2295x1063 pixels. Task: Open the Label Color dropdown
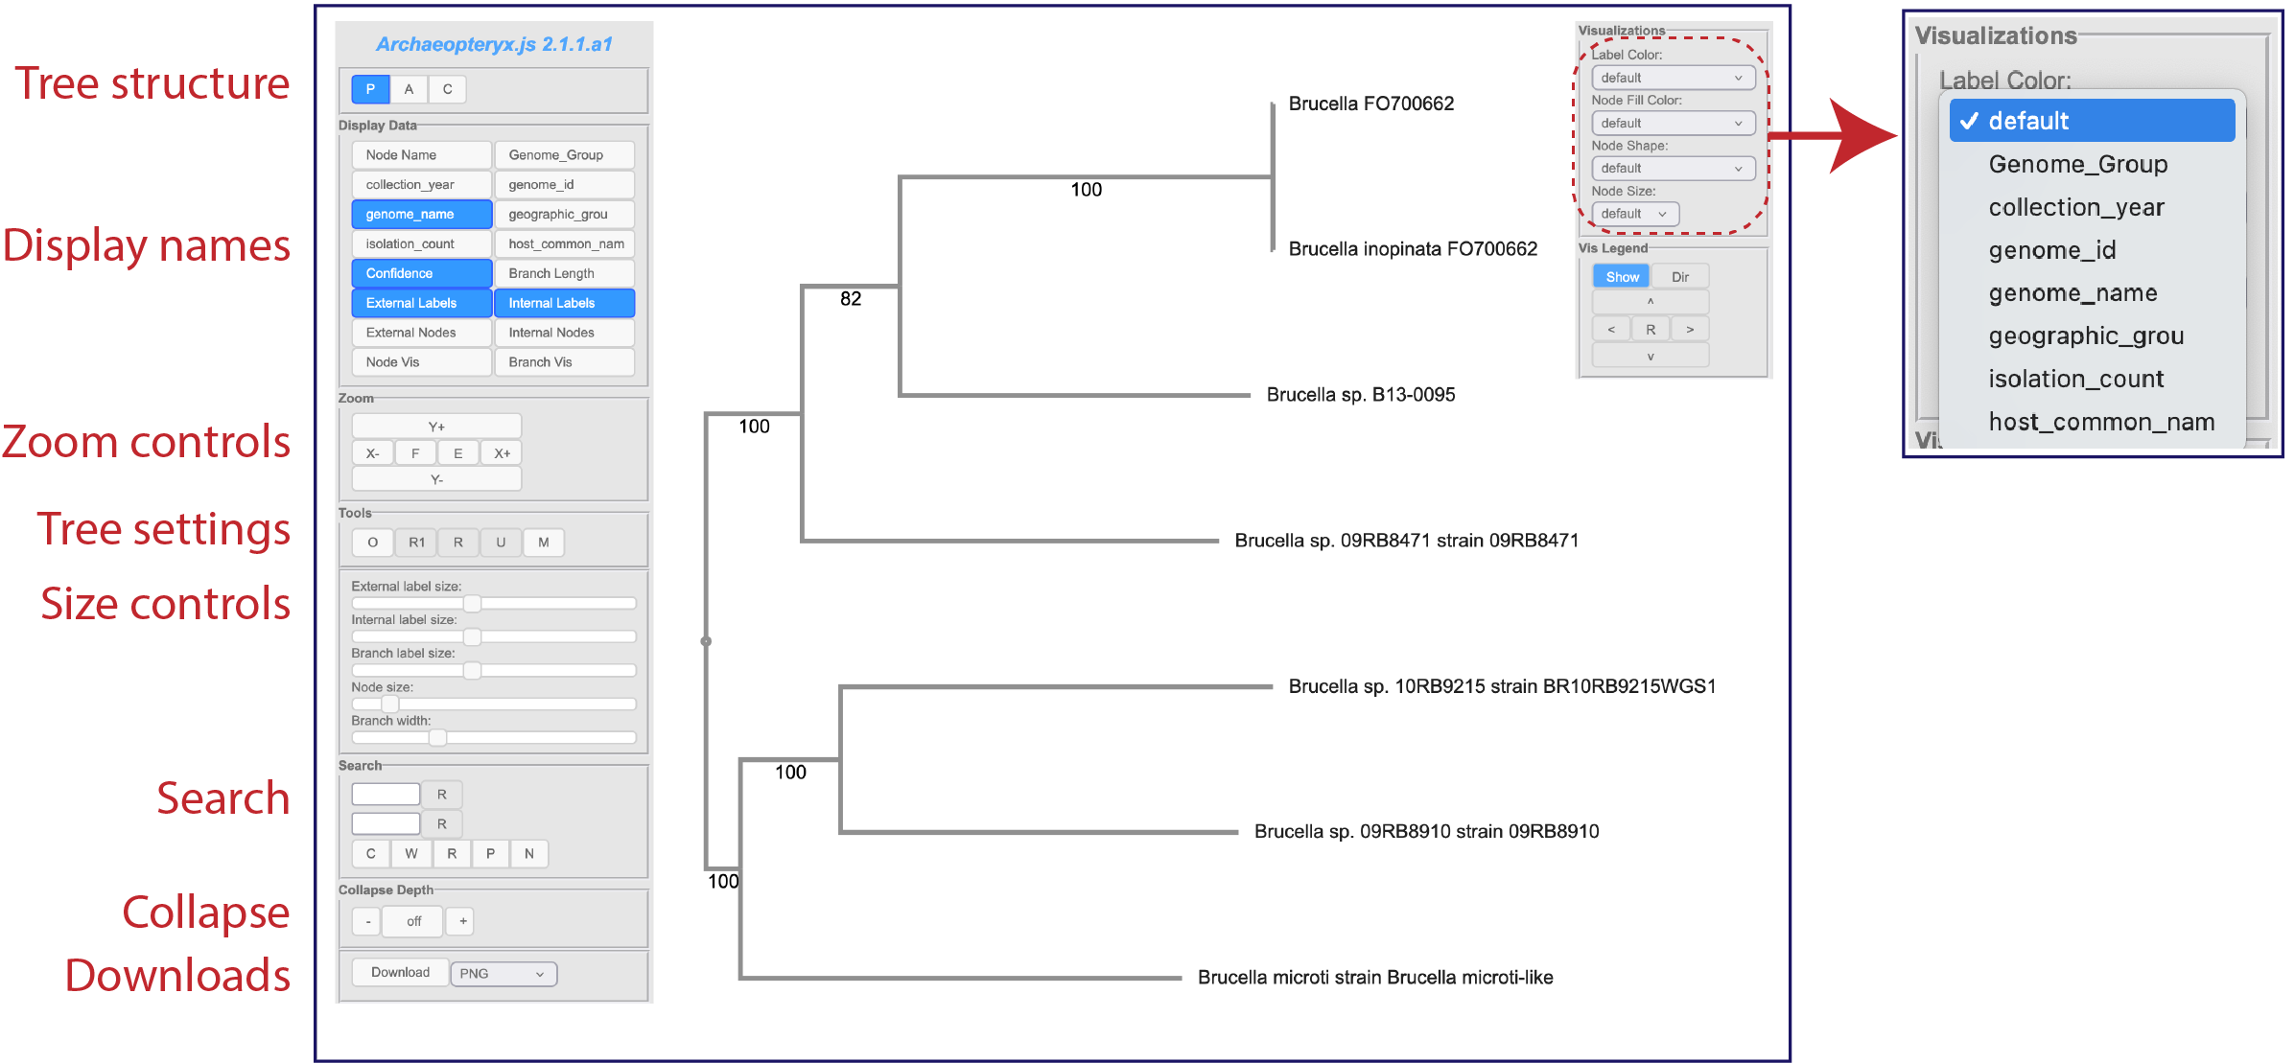[1672, 78]
